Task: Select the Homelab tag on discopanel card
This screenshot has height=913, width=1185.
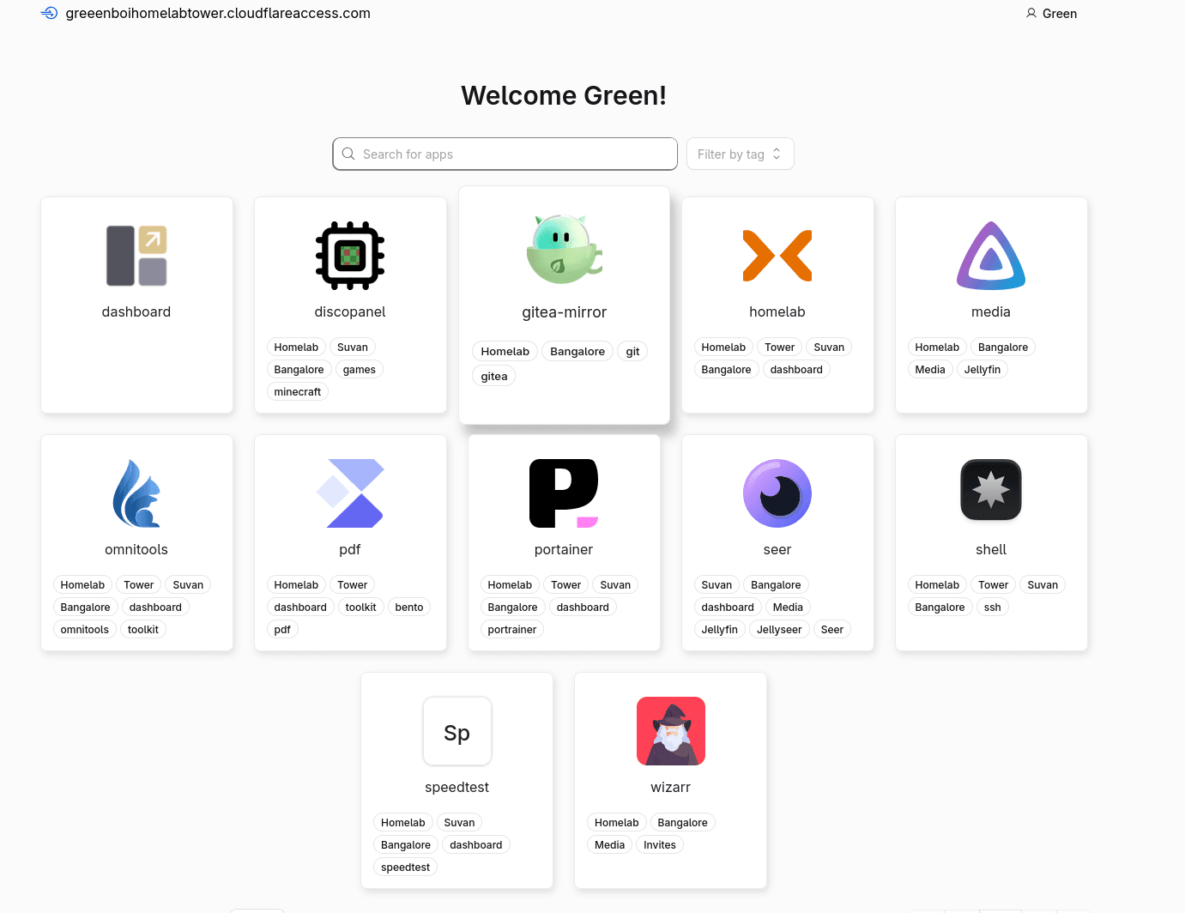Action: [x=296, y=348]
